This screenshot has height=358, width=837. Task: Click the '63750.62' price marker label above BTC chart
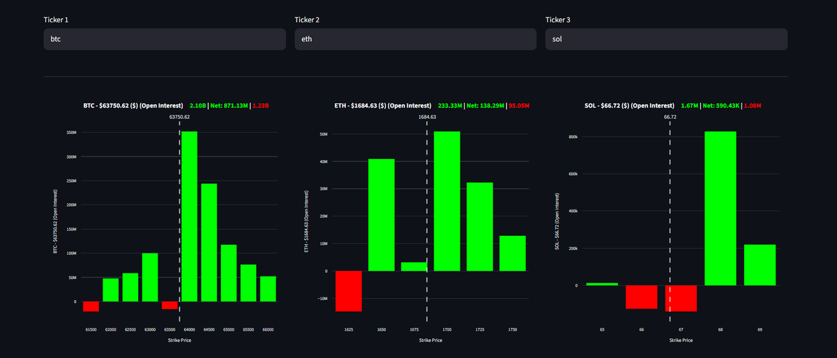pyautogui.click(x=180, y=117)
